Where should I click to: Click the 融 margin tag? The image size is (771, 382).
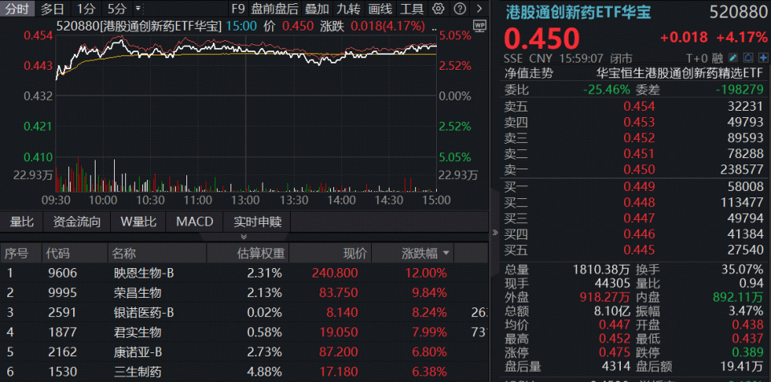click(x=717, y=58)
